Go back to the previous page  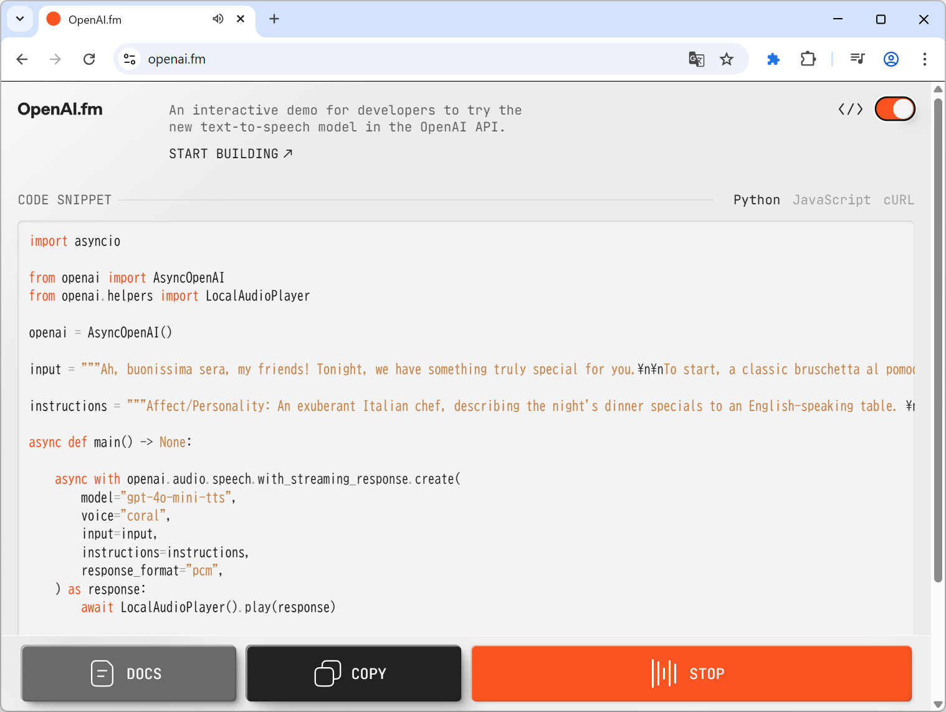(x=22, y=59)
